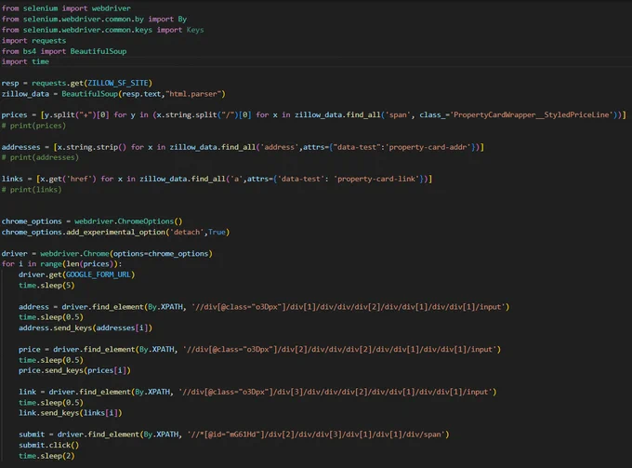Click 'options=chrome_options' argument
Screen dimensions: 632x468
(161, 254)
